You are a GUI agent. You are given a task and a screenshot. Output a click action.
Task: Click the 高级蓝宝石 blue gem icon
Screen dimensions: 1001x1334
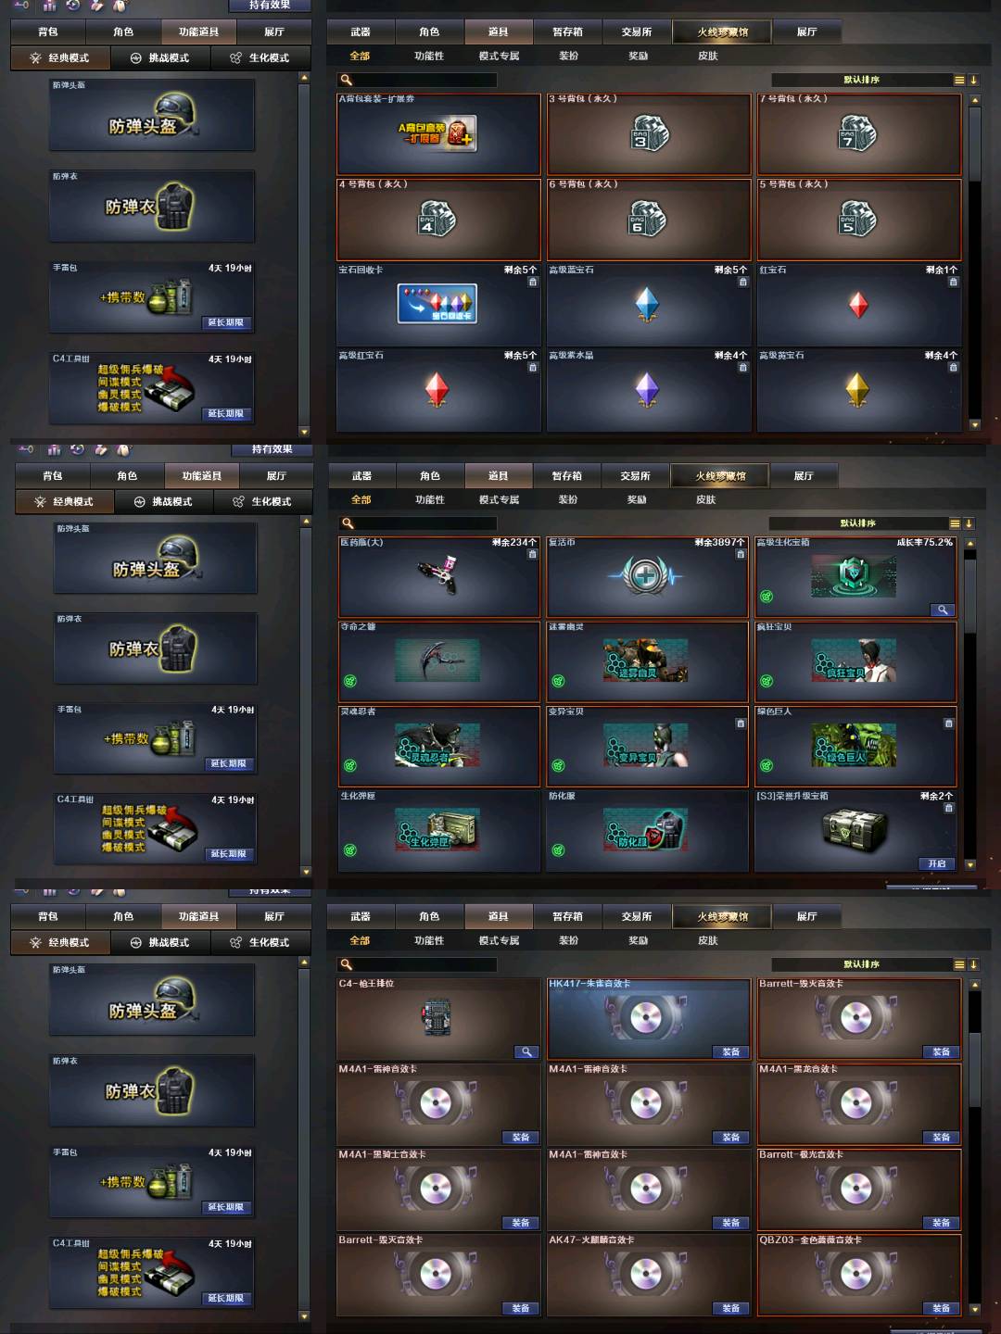pyautogui.click(x=647, y=304)
